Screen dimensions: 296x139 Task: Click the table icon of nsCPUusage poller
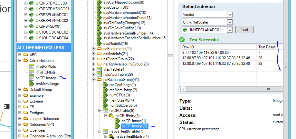point(32,78)
